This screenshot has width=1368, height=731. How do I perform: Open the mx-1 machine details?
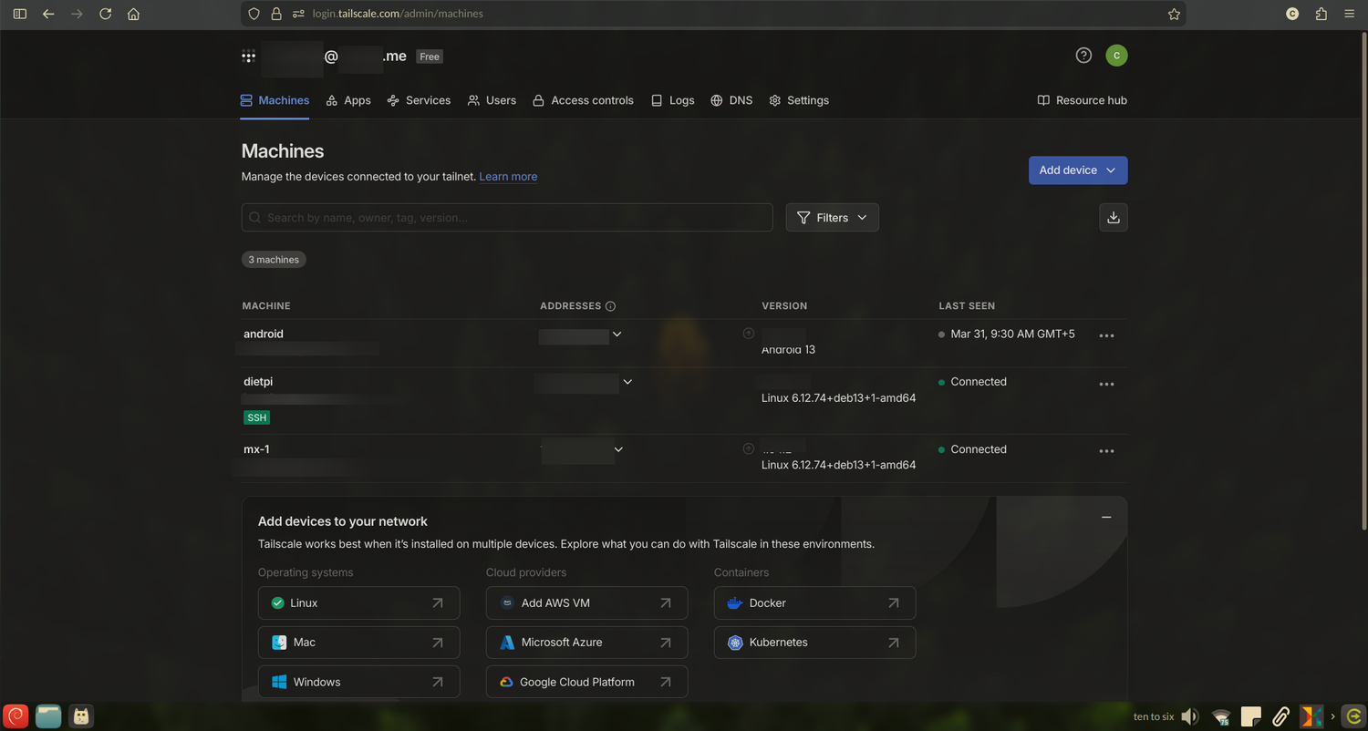click(256, 449)
